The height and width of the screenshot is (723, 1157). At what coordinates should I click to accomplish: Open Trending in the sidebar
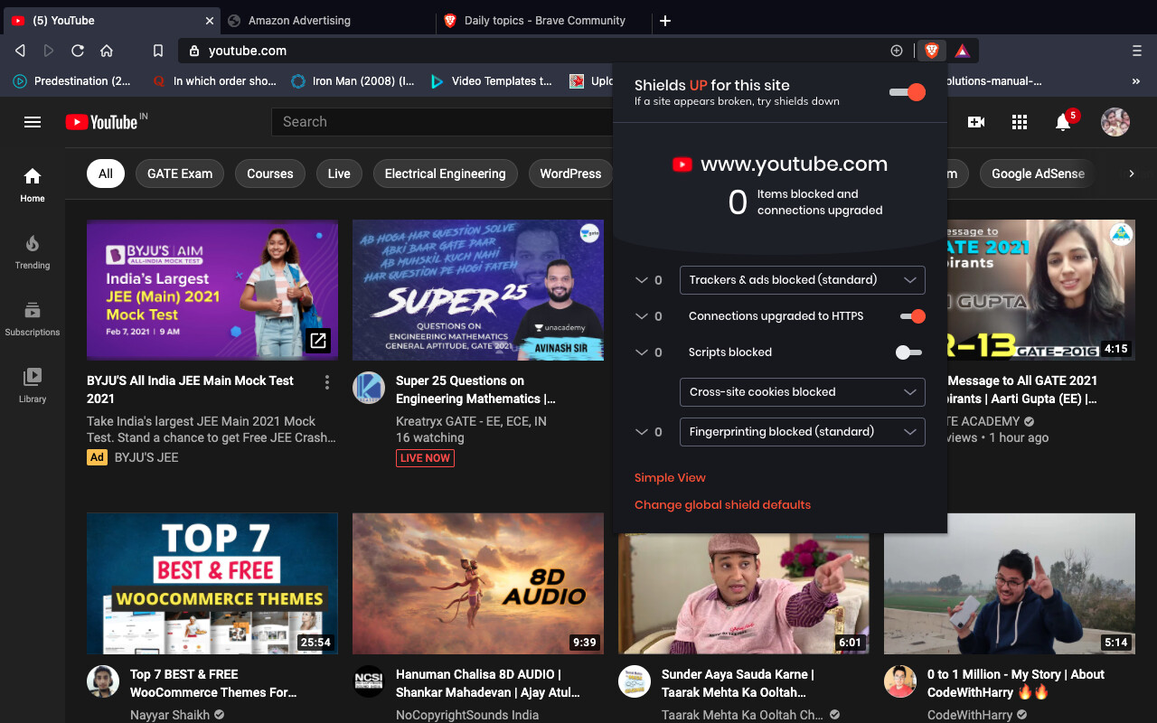coord(33,251)
